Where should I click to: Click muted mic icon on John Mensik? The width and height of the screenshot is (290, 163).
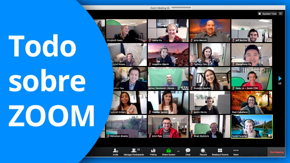(x=192, y=40)
